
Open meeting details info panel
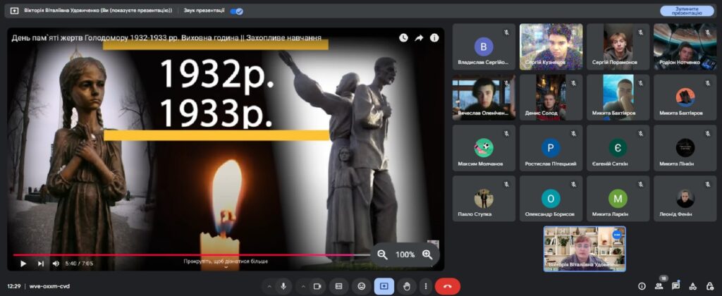click(x=642, y=286)
